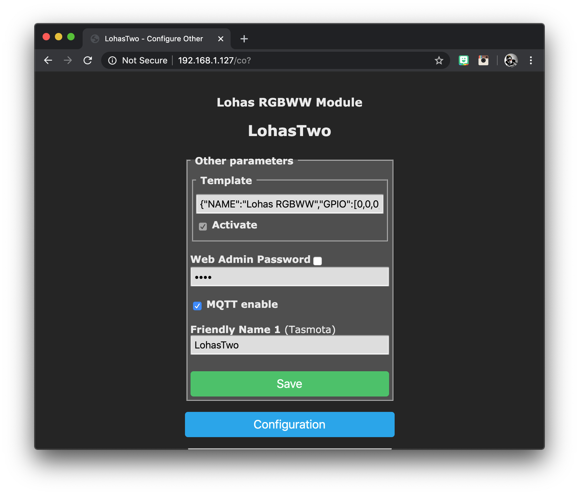
Task: Click the browser forward arrow
Action: tap(68, 60)
